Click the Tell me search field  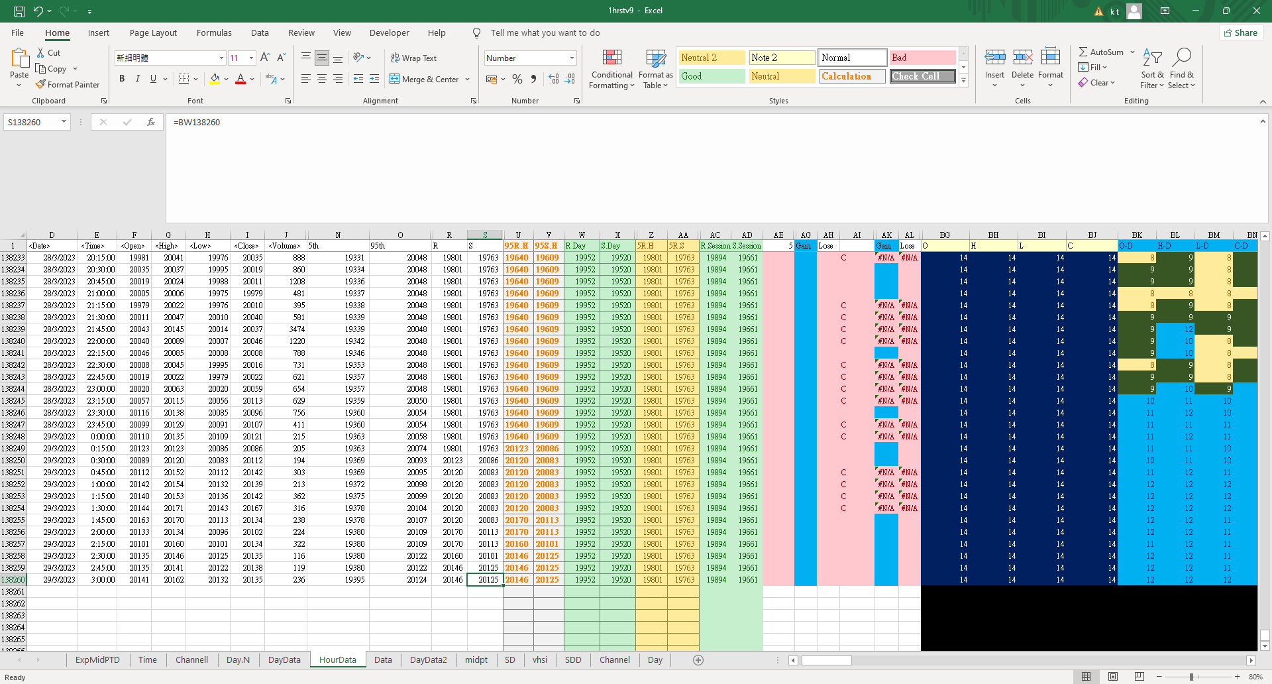(x=545, y=33)
